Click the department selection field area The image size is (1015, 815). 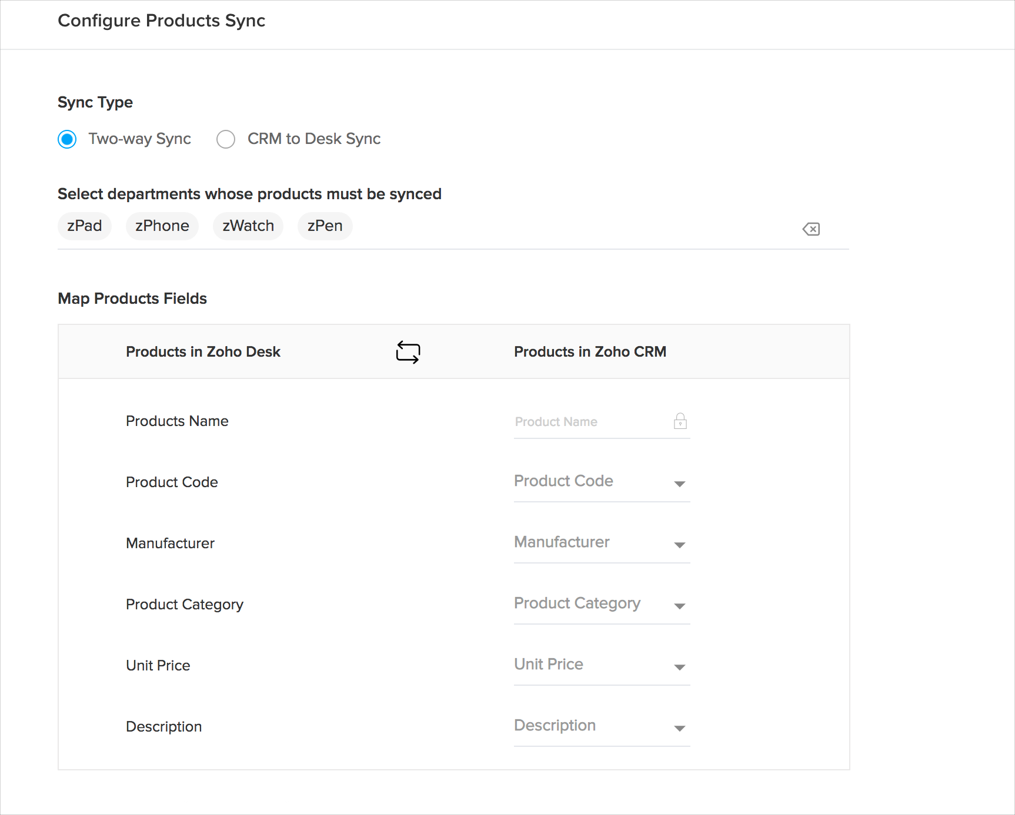click(453, 229)
